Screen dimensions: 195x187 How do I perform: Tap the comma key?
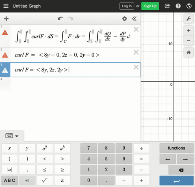coord(27,170)
